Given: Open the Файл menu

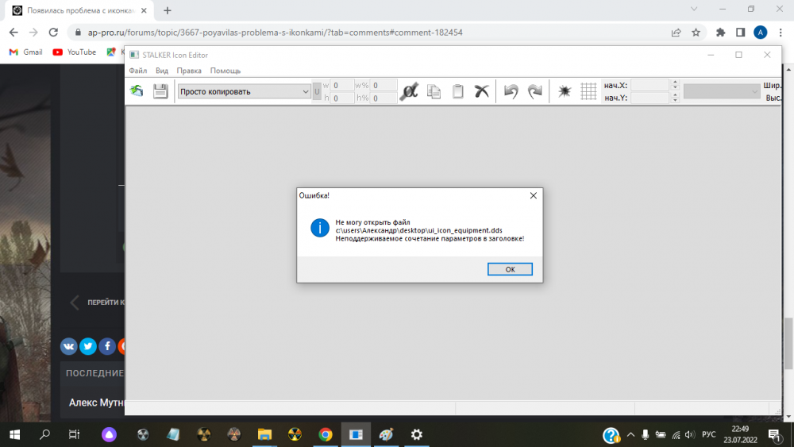Looking at the screenshot, I should 137,71.
